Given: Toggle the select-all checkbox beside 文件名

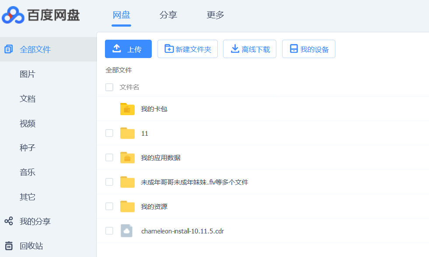Looking at the screenshot, I should pos(109,87).
